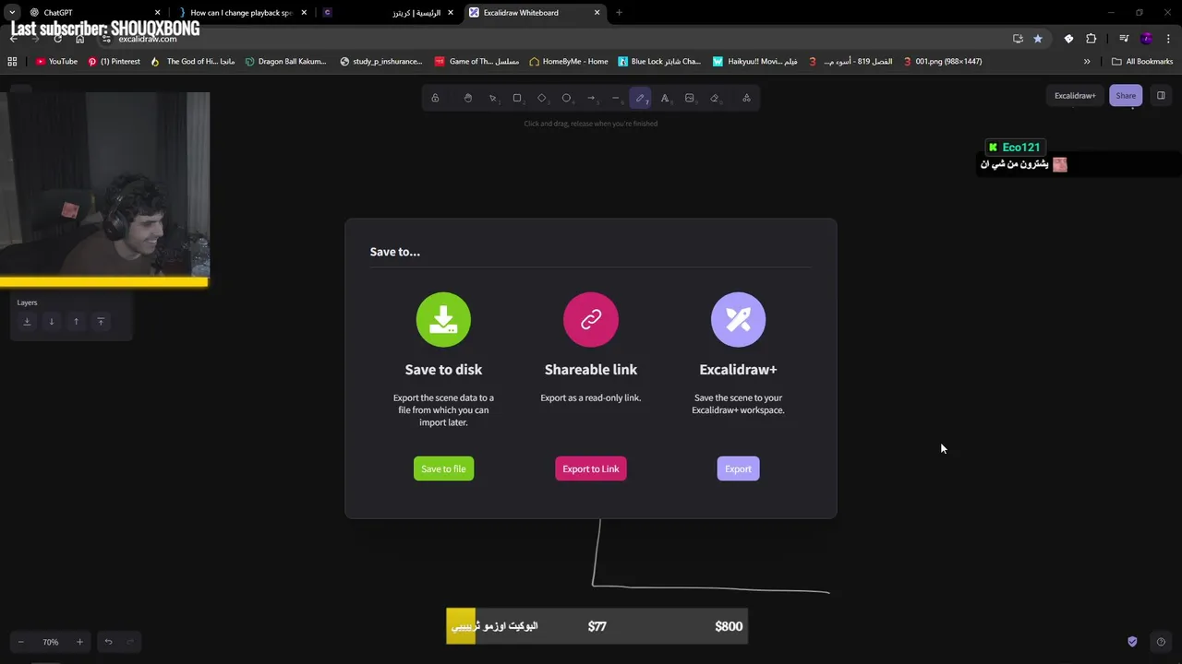
Task: Select the Line tool
Action: pyautogui.click(x=616, y=98)
